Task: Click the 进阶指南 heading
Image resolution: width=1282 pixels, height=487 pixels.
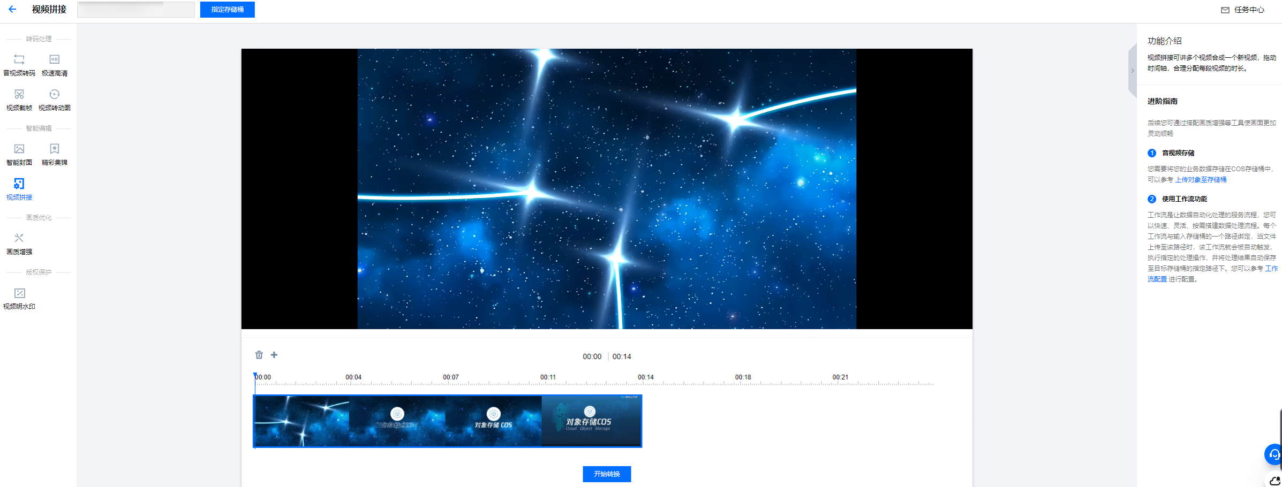Action: (1162, 101)
